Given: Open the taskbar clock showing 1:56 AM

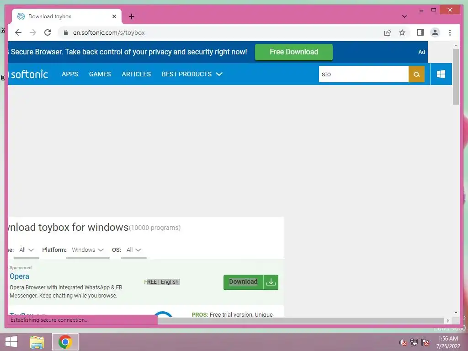Looking at the screenshot, I should tap(448, 342).
